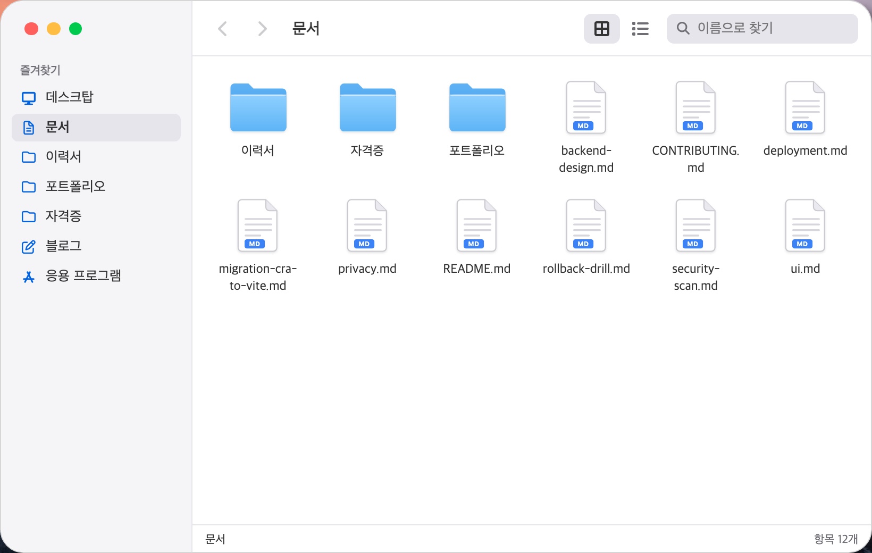Select the backend-design.md file icon
The height and width of the screenshot is (553, 872).
[586, 107]
